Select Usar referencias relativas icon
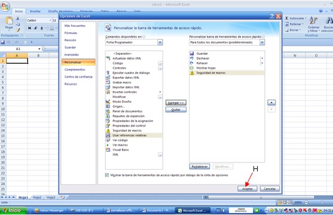Viewport: 333px width, 215px height. coord(108,135)
